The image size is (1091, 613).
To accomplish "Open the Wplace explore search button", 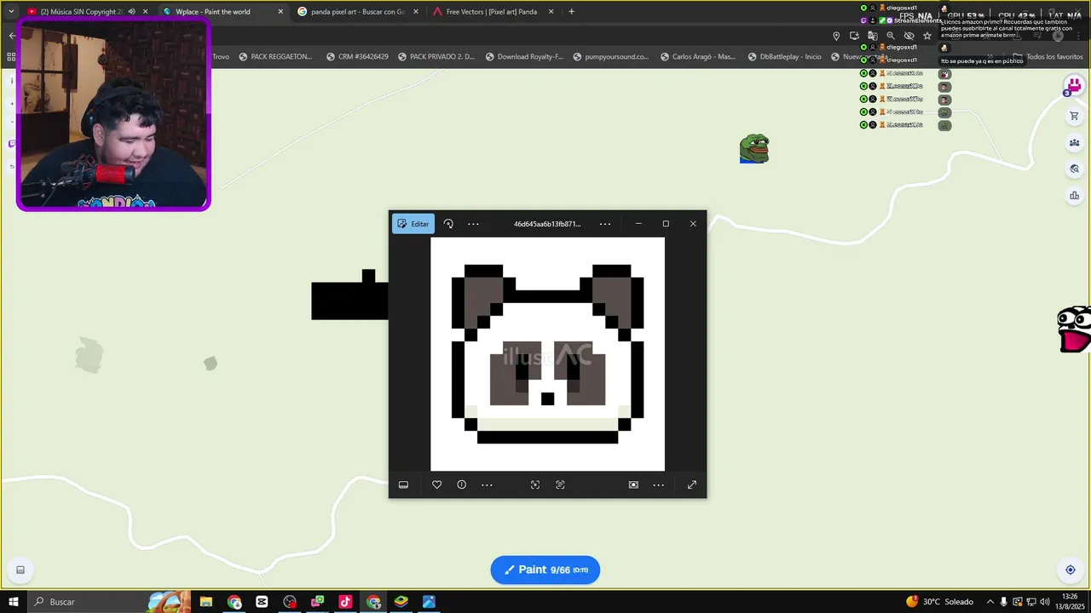I will tap(1074, 169).
